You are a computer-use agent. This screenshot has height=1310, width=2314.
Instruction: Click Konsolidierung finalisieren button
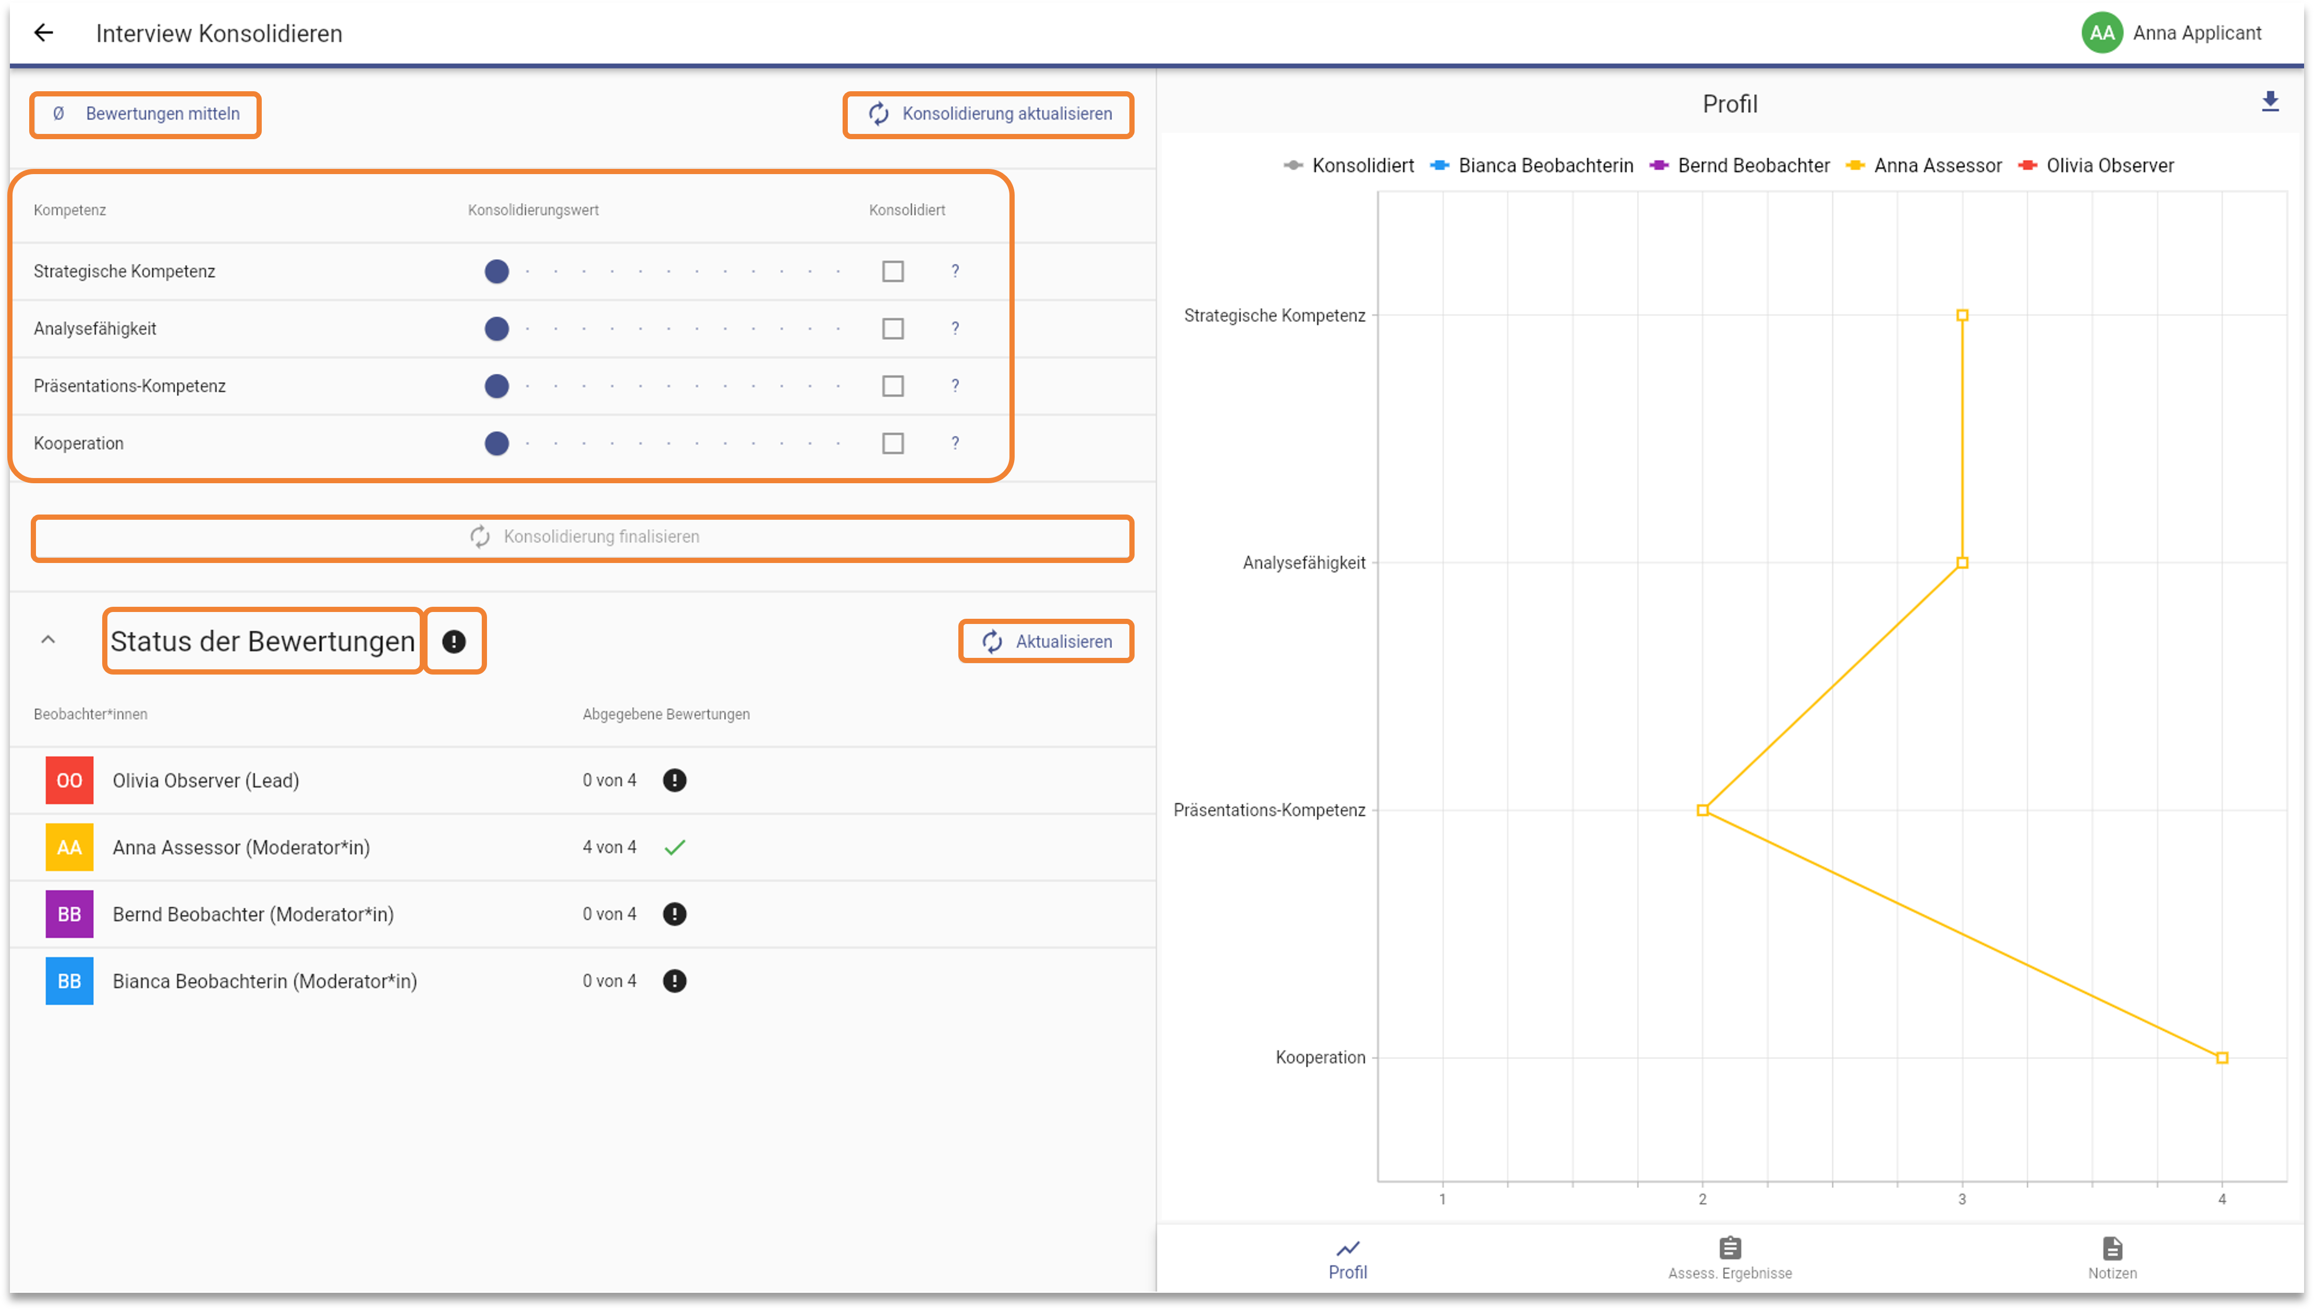583,537
